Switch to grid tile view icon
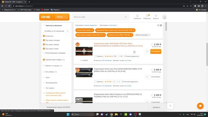The height and width of the screenshot is (117, 208). point(158,25)
